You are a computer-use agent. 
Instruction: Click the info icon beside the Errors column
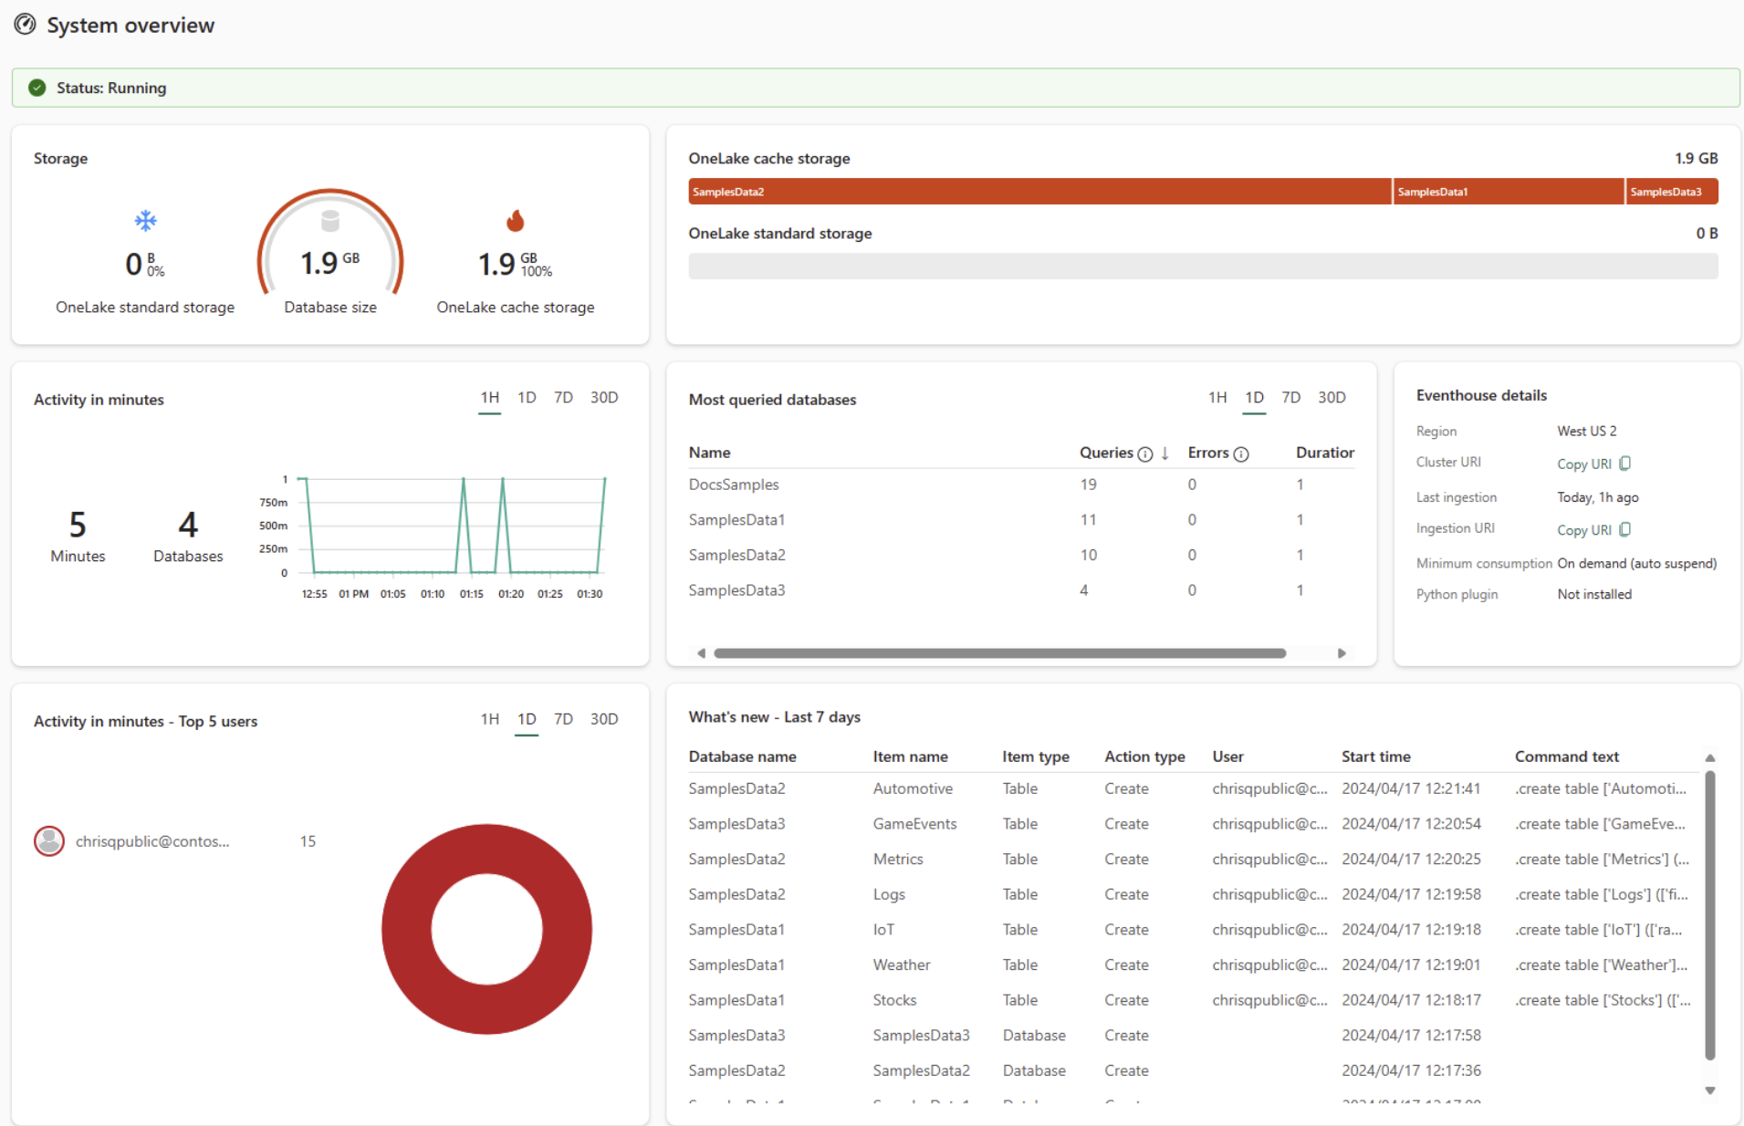1243,453
